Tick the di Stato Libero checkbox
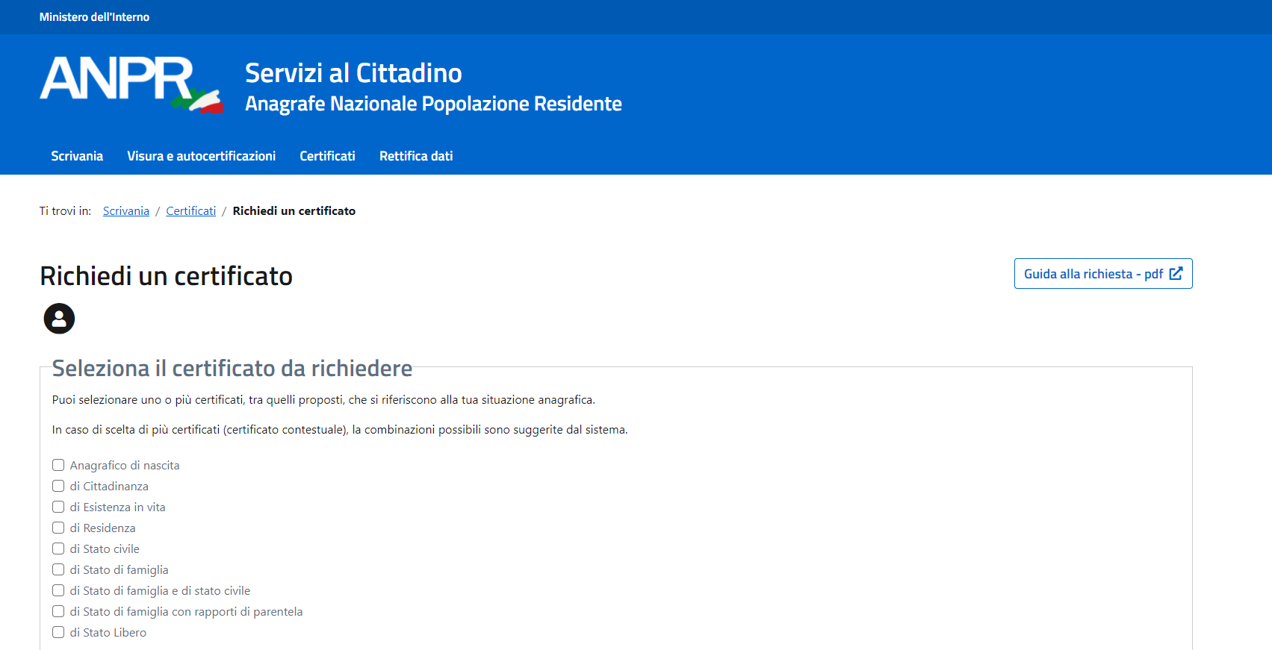 click(x=58, y=632)
